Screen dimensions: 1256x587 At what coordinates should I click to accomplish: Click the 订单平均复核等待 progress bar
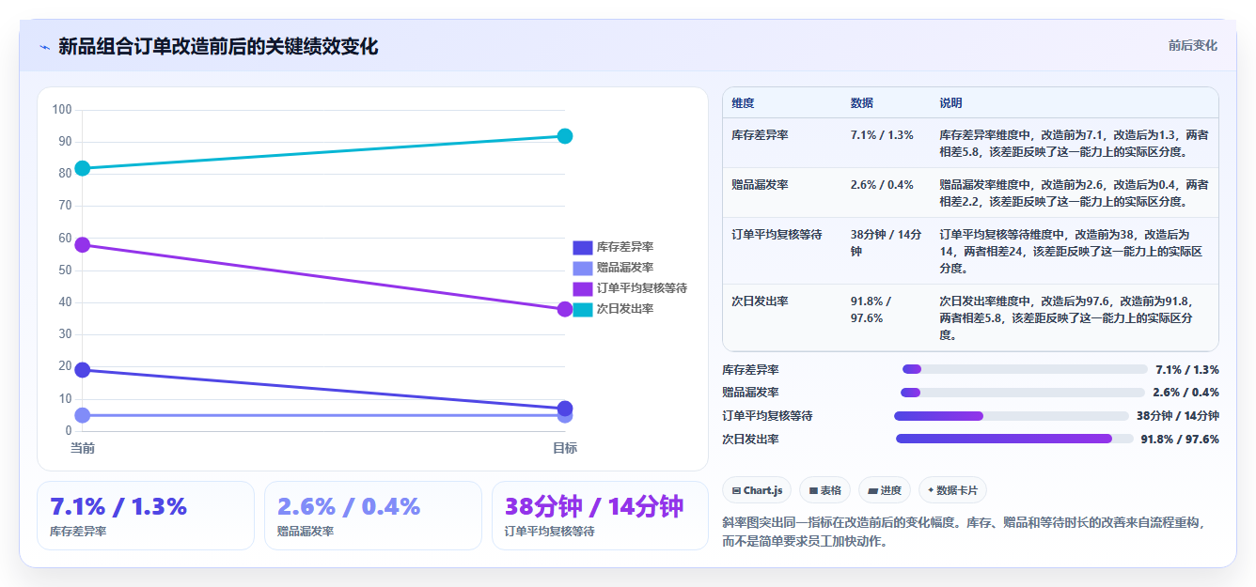[x=1012, y=416]
